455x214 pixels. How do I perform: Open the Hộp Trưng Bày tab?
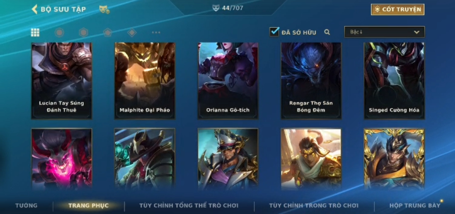pos(415,206)
